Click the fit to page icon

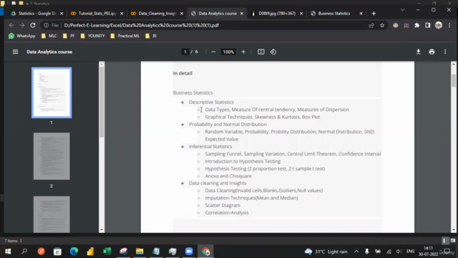[x=260, y=52]
